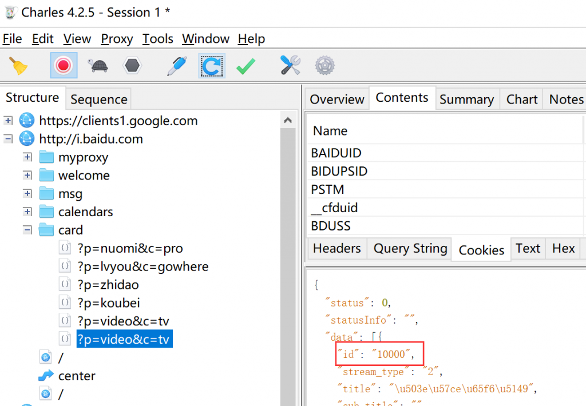Select the https://clients1.google.com host
Viewport: 586px width, 406px height.
click(118, 121)
